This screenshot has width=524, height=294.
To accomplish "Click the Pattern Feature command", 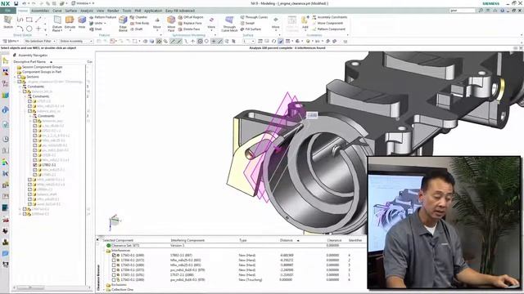I will point(103,17).
